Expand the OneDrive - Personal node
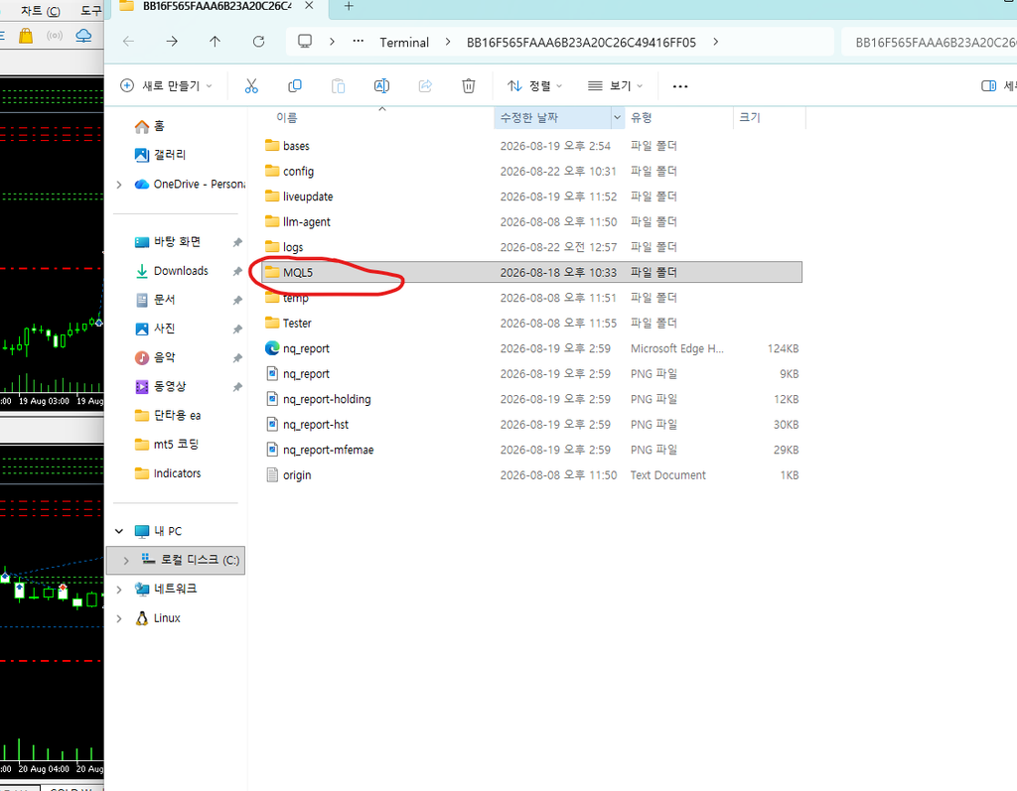 (x=119, y=185)
